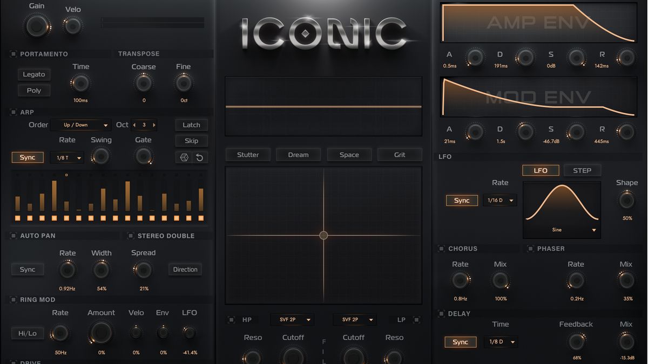Open the LP filter SVF 2P dropdown
The height and width of the screenshot is (364, 648).
tap(355, 320)
